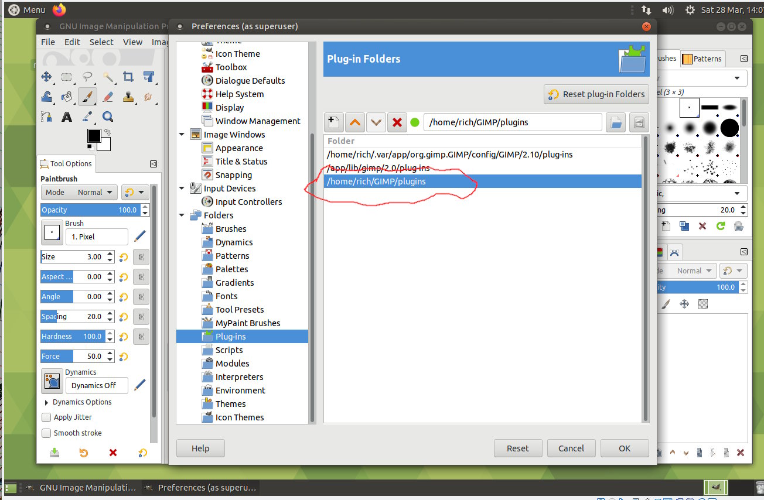Select the Move tool in toolbox
The height and width of the screenshot is (500, 764).
(46, 77)
